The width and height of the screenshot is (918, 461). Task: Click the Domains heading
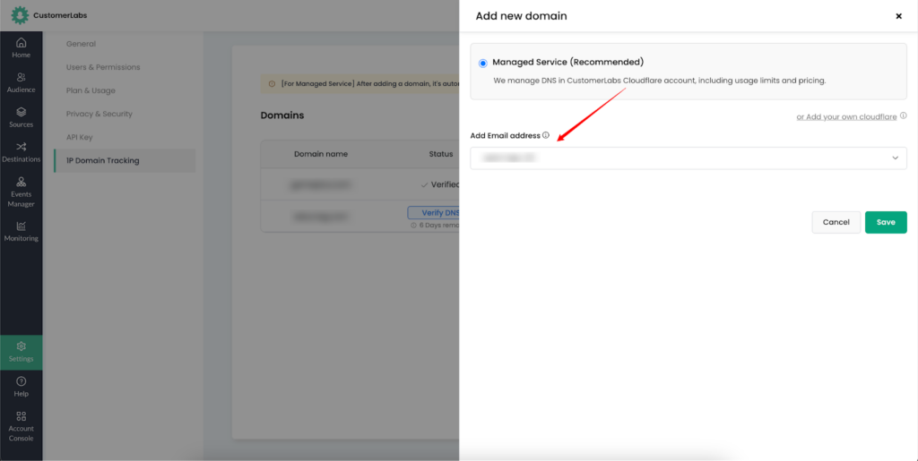(282, 115)
